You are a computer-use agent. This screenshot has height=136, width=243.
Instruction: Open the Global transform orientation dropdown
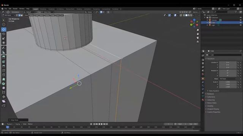click(90, 12)
